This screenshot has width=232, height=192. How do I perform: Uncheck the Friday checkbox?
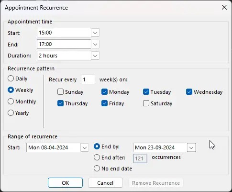pyautogui.click(x=104, y=103)
